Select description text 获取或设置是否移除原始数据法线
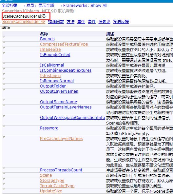Image resolution: width=173 pixels, height=194 pixels. pos(137,81)
